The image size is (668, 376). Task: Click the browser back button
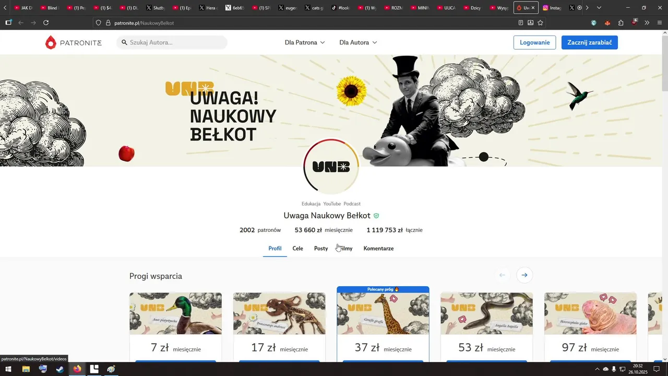[21, 23]
